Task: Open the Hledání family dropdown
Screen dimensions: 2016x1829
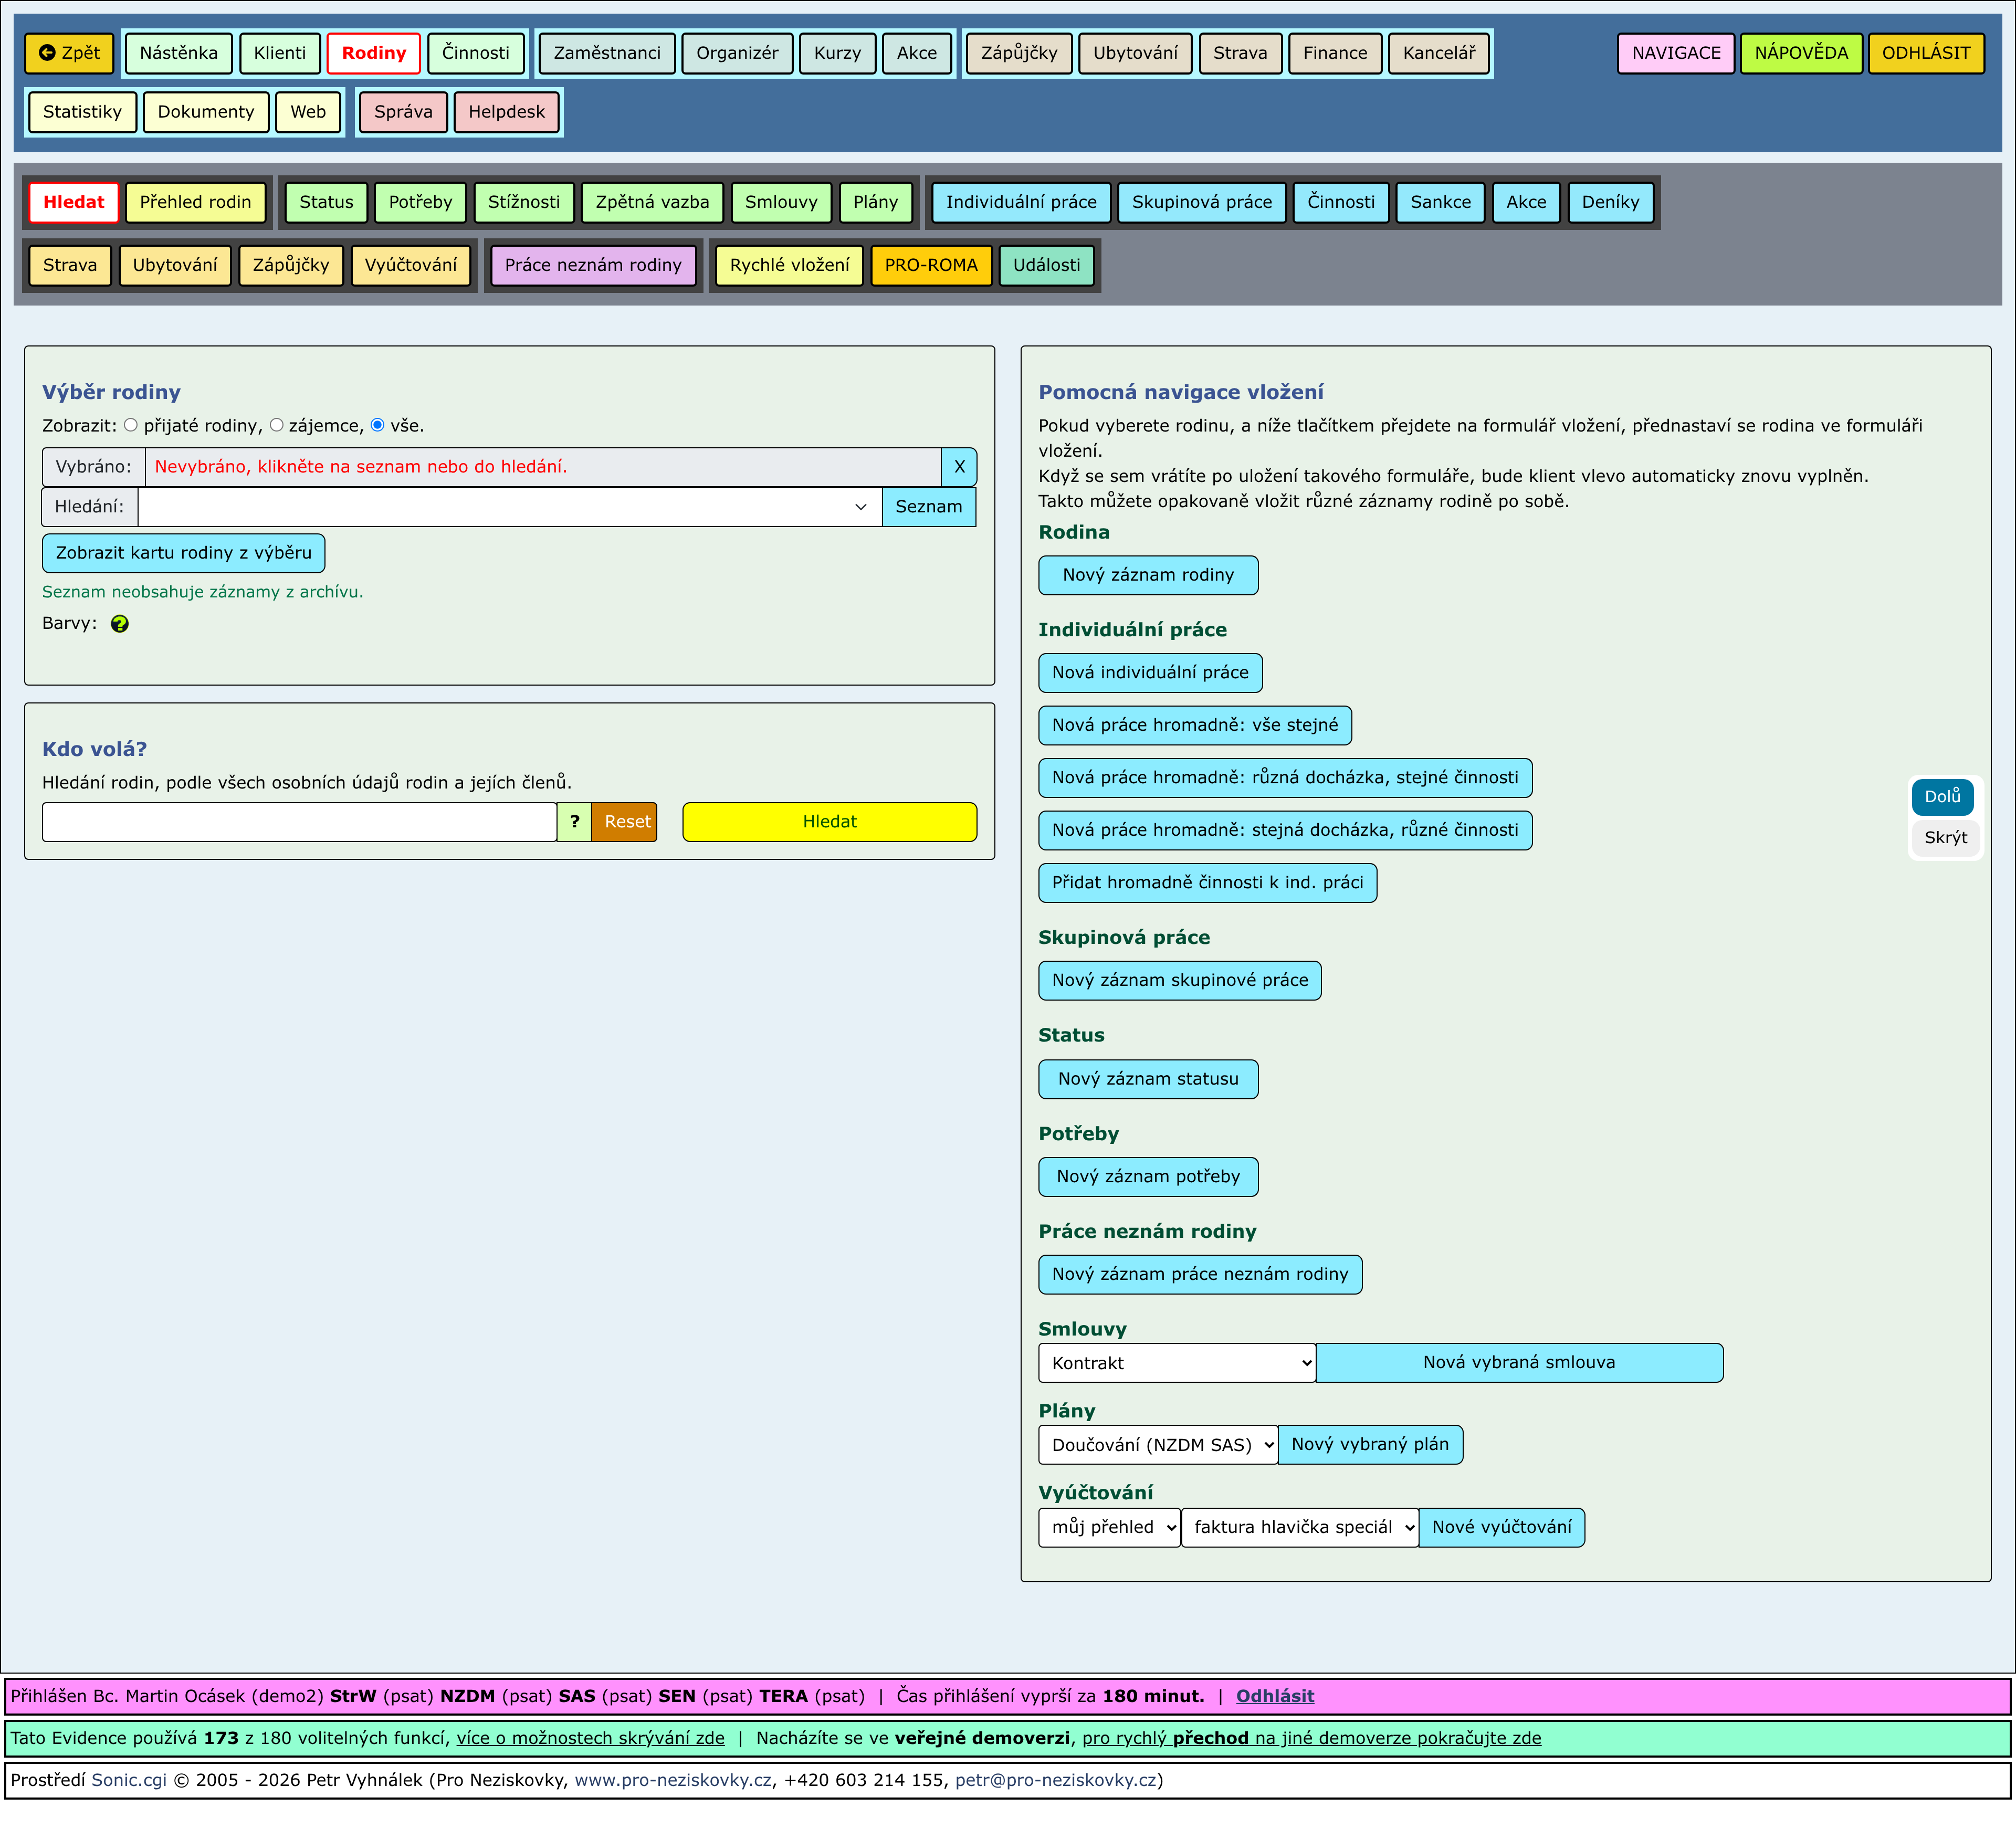Action: pos(510,507)
